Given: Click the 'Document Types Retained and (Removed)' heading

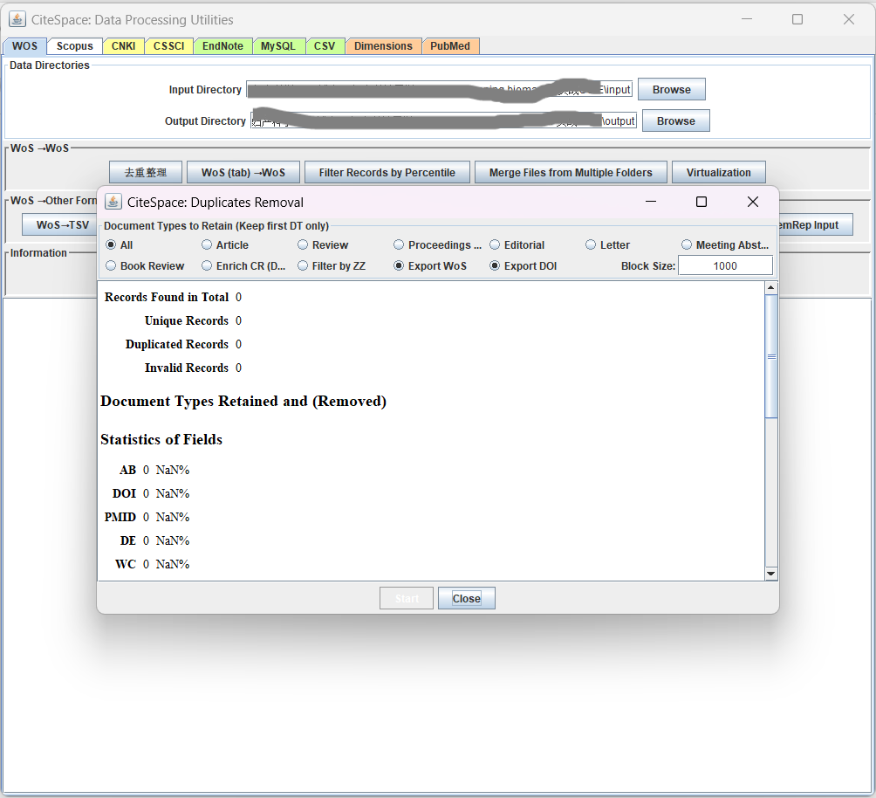Looking at the screenshot, I should coord(243,401).
